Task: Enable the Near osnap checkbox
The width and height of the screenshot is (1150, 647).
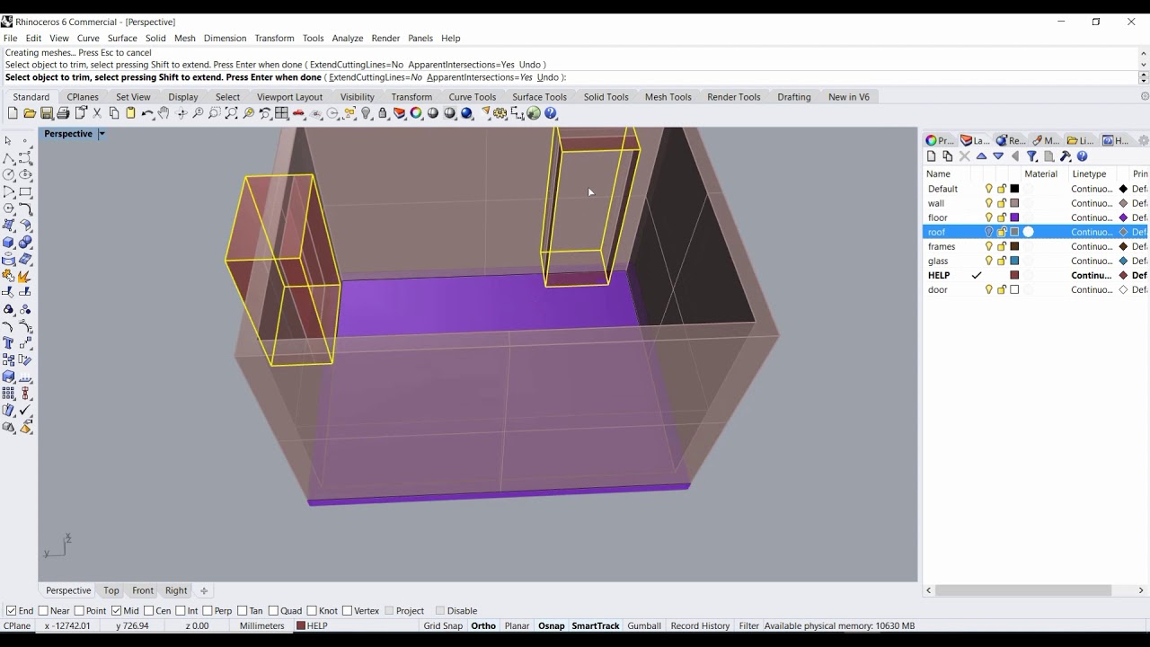Action: click(43, 611)
